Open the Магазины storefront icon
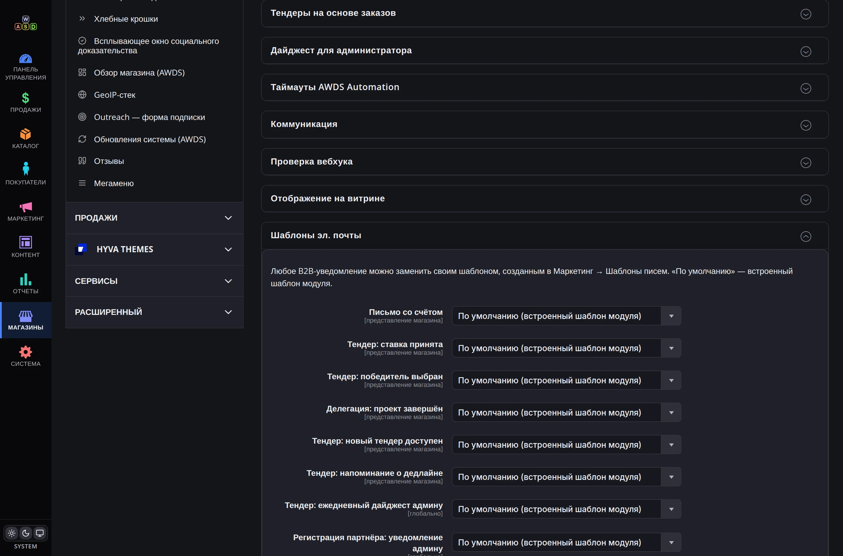This screenshot has height=556, width=843. [x=25, y=316]
